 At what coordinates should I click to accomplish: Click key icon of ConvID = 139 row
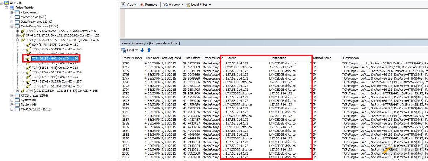[29, 45]
